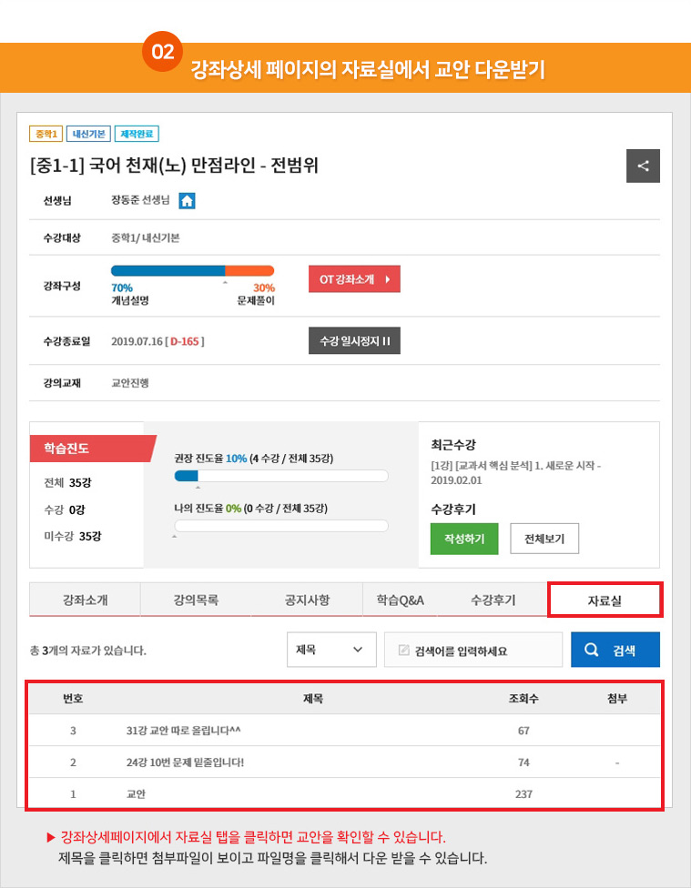This screenshot has width=691, height=888.
Task: Click view count 237
Action: point(523,794)
